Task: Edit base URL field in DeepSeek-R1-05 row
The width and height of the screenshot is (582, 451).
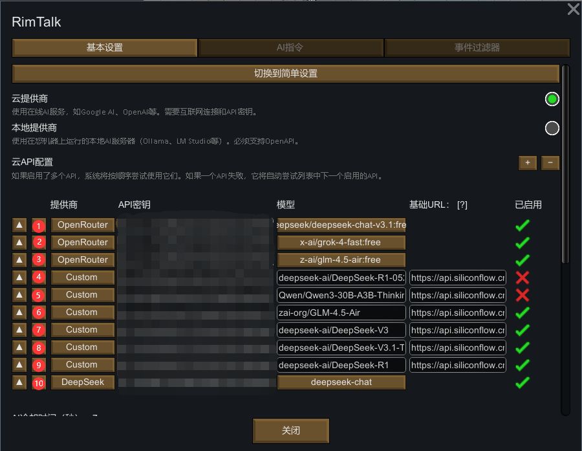Action: [x=458, y=278]
